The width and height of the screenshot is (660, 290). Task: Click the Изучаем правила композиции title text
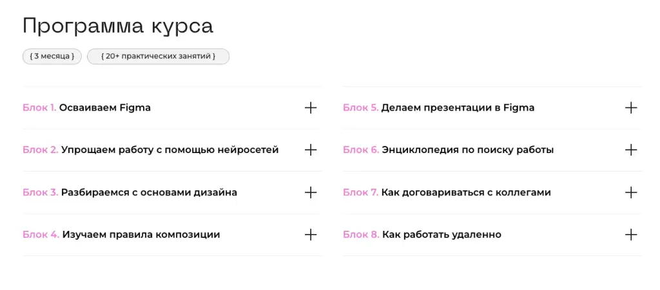tap(141, 235)
